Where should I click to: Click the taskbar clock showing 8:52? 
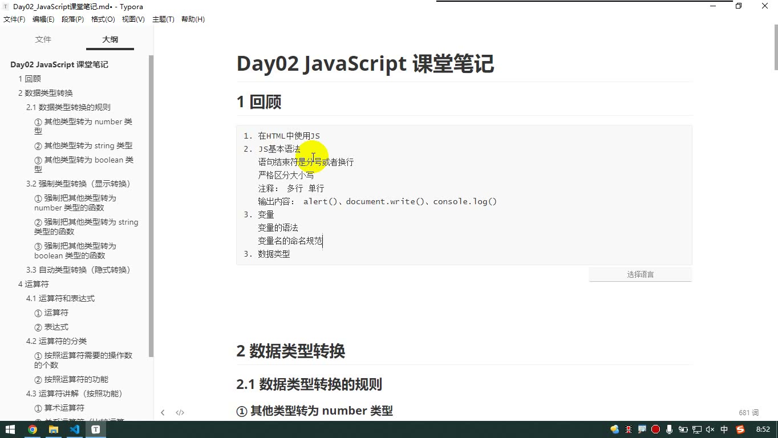coord(763,429)
